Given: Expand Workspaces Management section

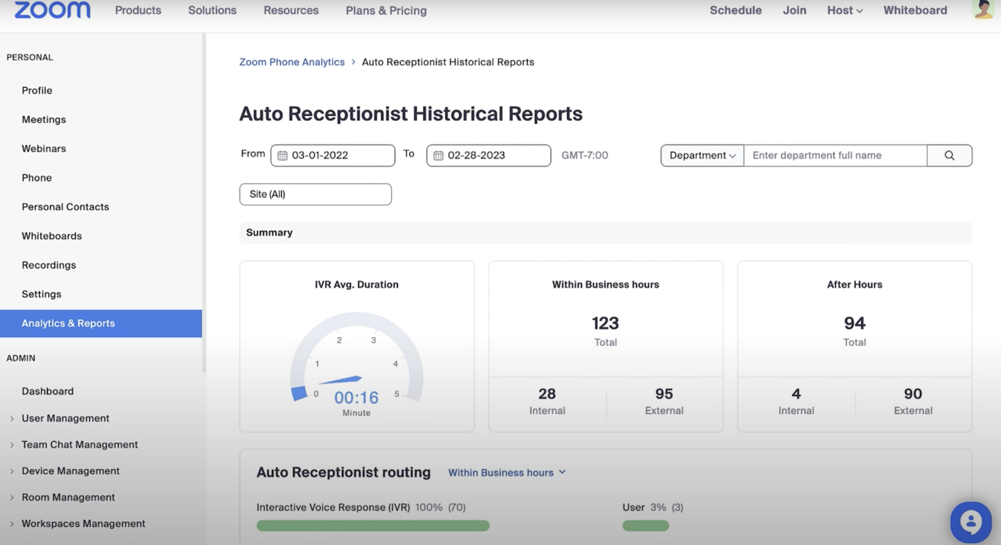Looking at the screenshot, I should coord(78,523).
